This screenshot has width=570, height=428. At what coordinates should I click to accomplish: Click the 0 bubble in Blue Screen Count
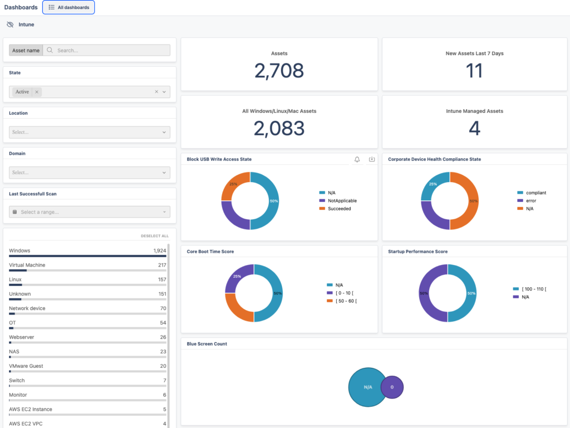[x=392, y=387]
